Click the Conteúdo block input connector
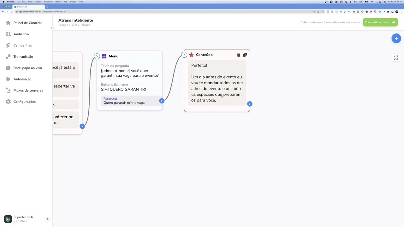 184,55
